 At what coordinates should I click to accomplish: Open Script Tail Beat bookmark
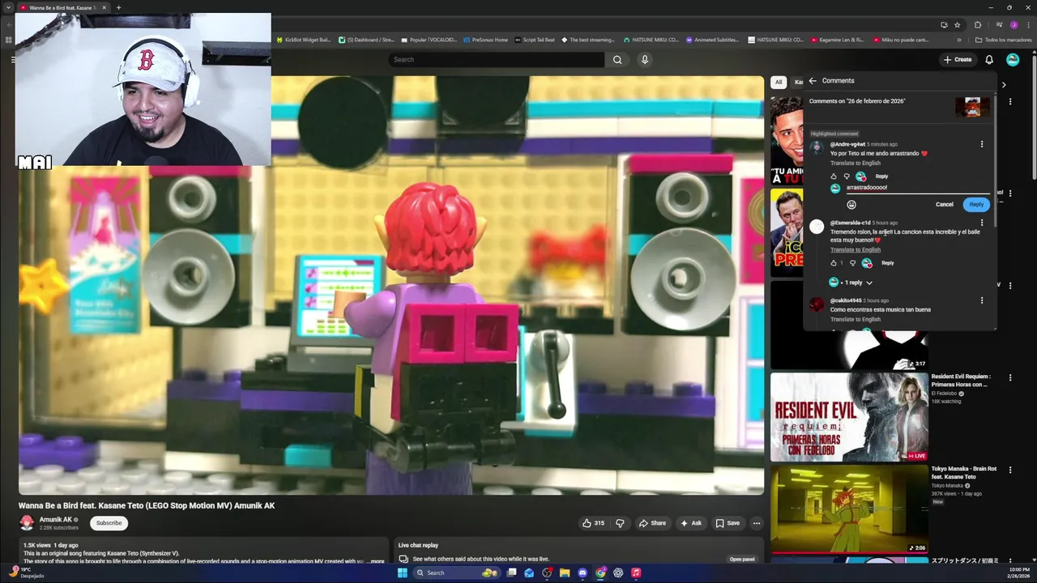[535, 40]
